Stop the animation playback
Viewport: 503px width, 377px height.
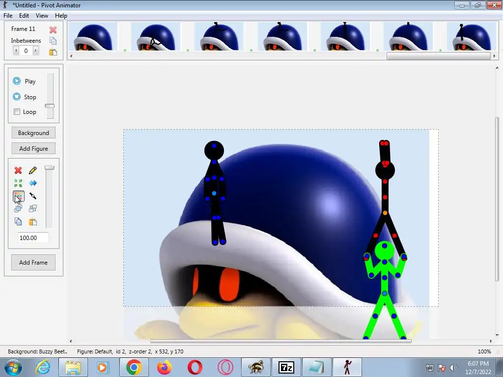(x=25, y=97)
